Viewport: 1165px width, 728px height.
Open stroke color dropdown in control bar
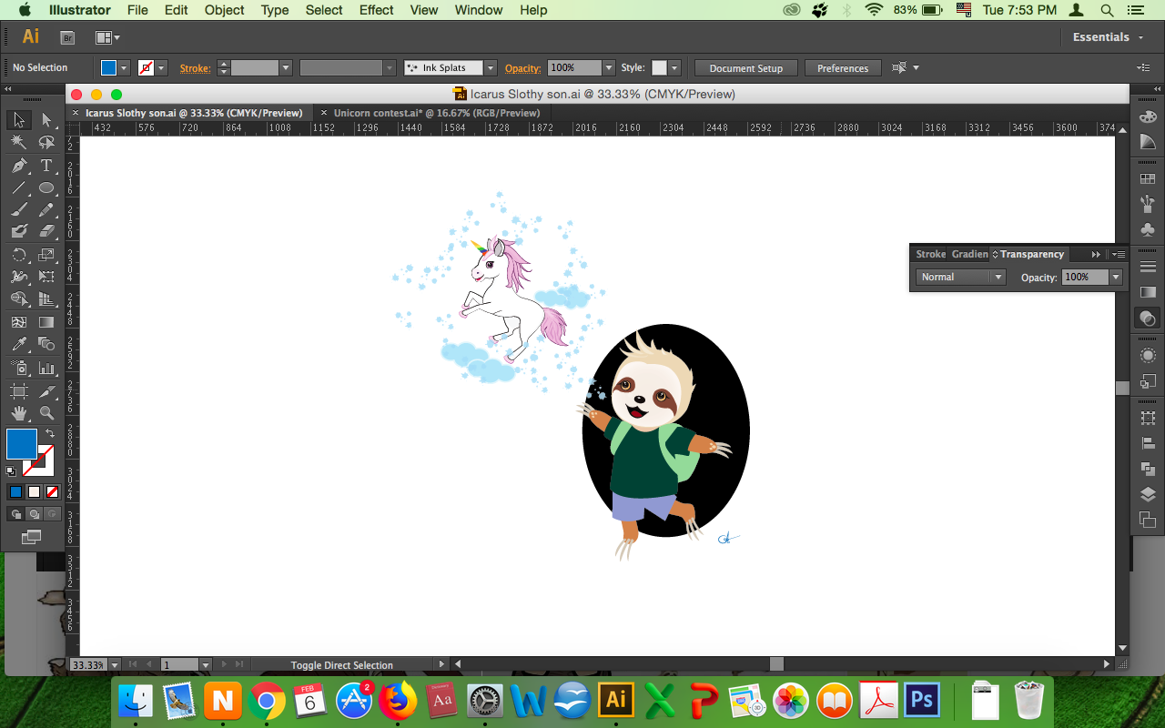pyautogui.click(x=161, y=68)
